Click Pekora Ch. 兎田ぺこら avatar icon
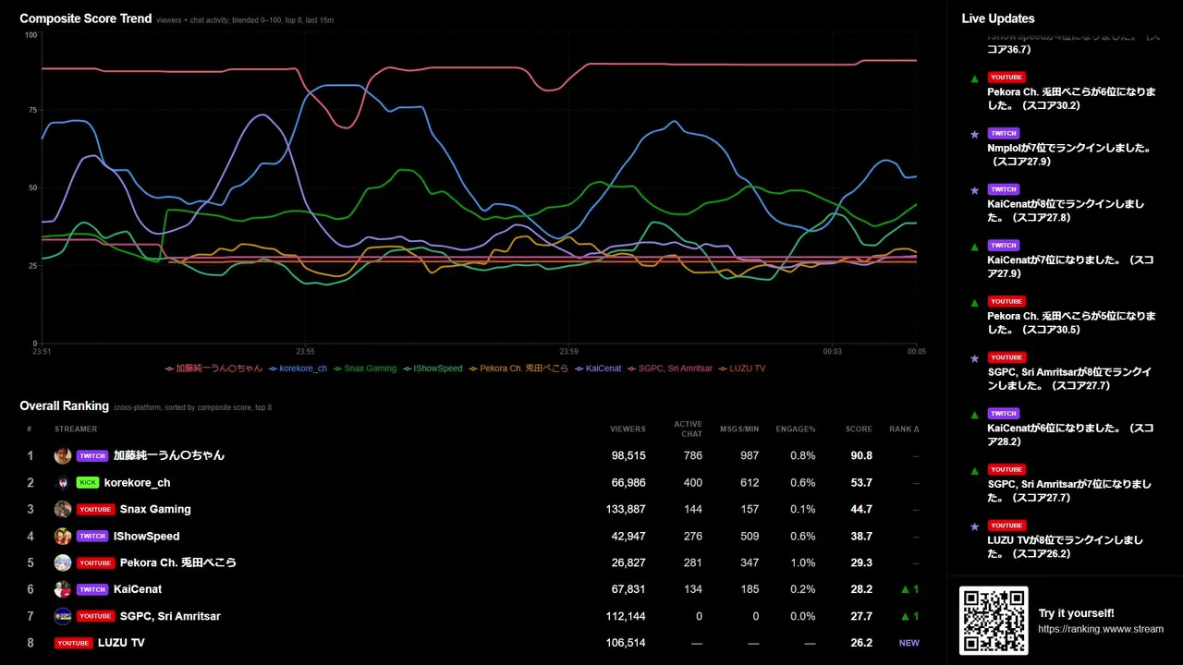1183x665 pixels. pyautogui.click(x=63, y=562)
